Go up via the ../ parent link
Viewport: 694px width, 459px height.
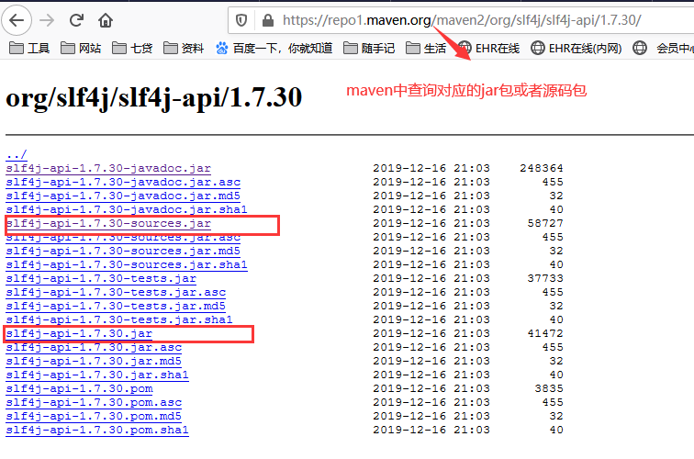tap(17, 154)
